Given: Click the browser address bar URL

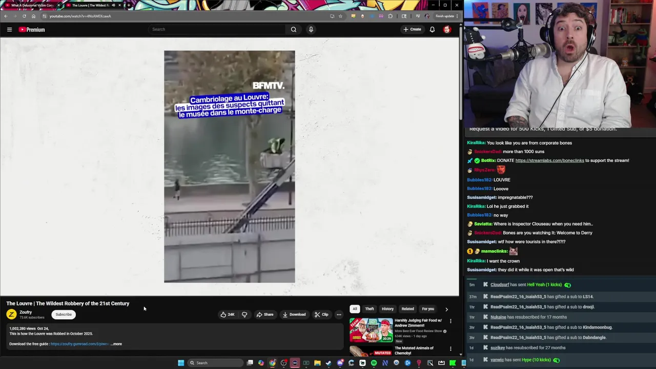Looking at the screenshot, I should (80, 16).
